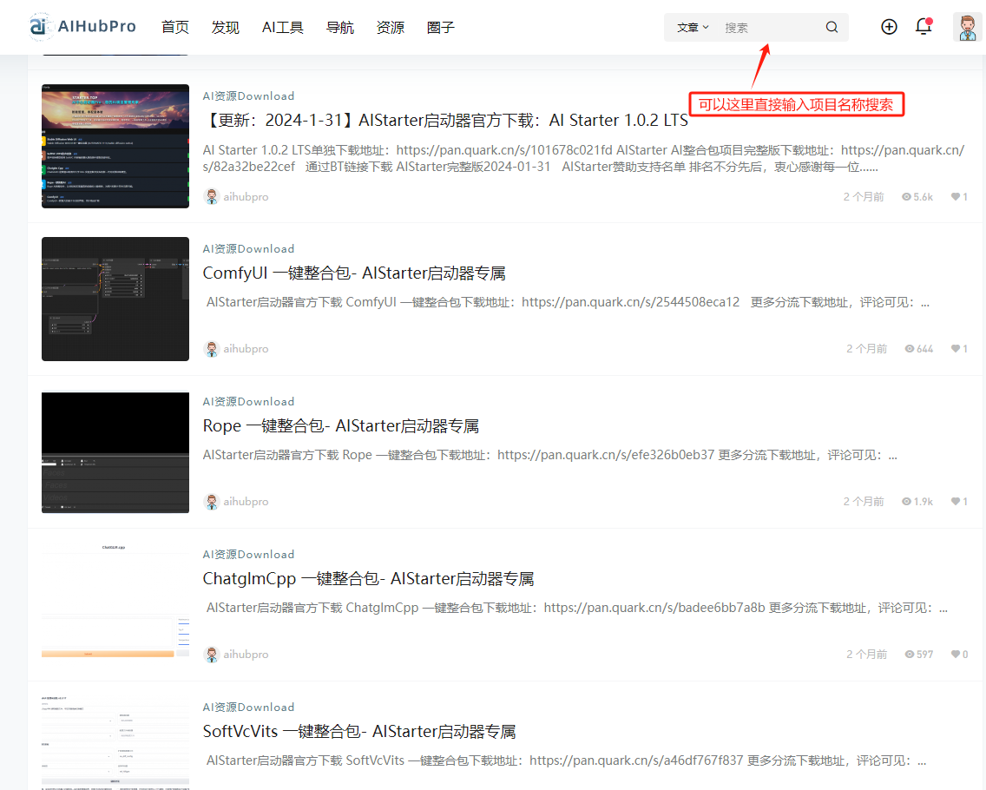This screenshot has height=790, width=986.
Task: Open the 发现 menu item
Action: tap(225, 27)
